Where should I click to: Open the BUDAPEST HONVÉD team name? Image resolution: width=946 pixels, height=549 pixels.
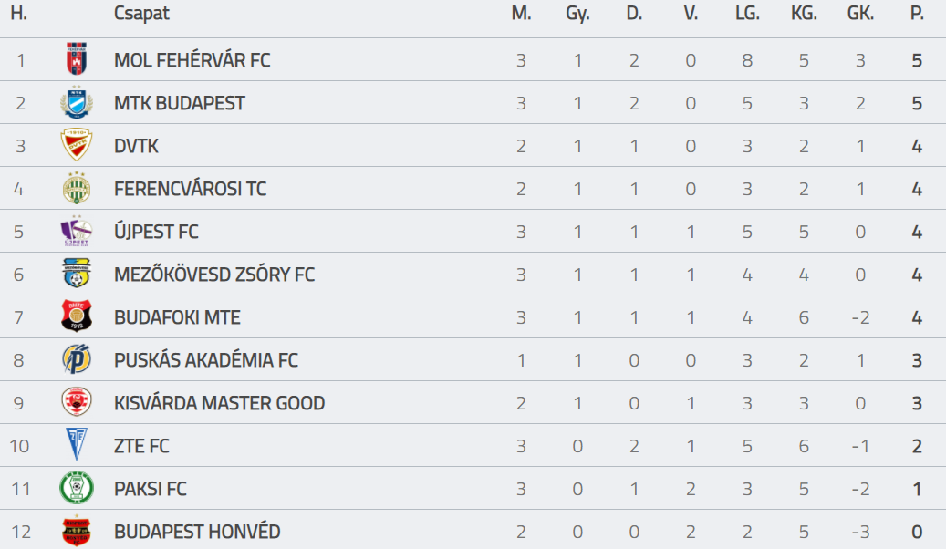coord(197,532)
